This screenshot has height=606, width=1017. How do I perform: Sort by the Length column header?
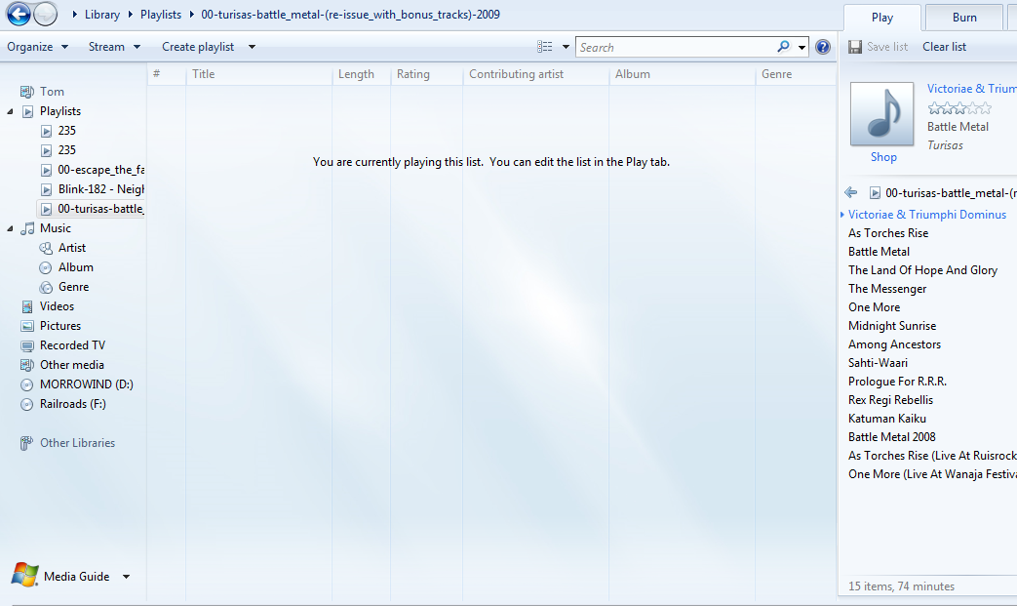362,74
